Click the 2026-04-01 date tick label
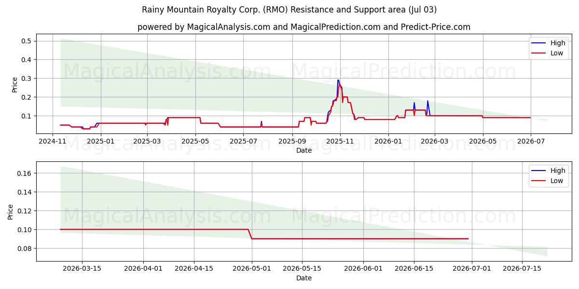The width and height of the screenshot is (579, 289). pos(144,269)
